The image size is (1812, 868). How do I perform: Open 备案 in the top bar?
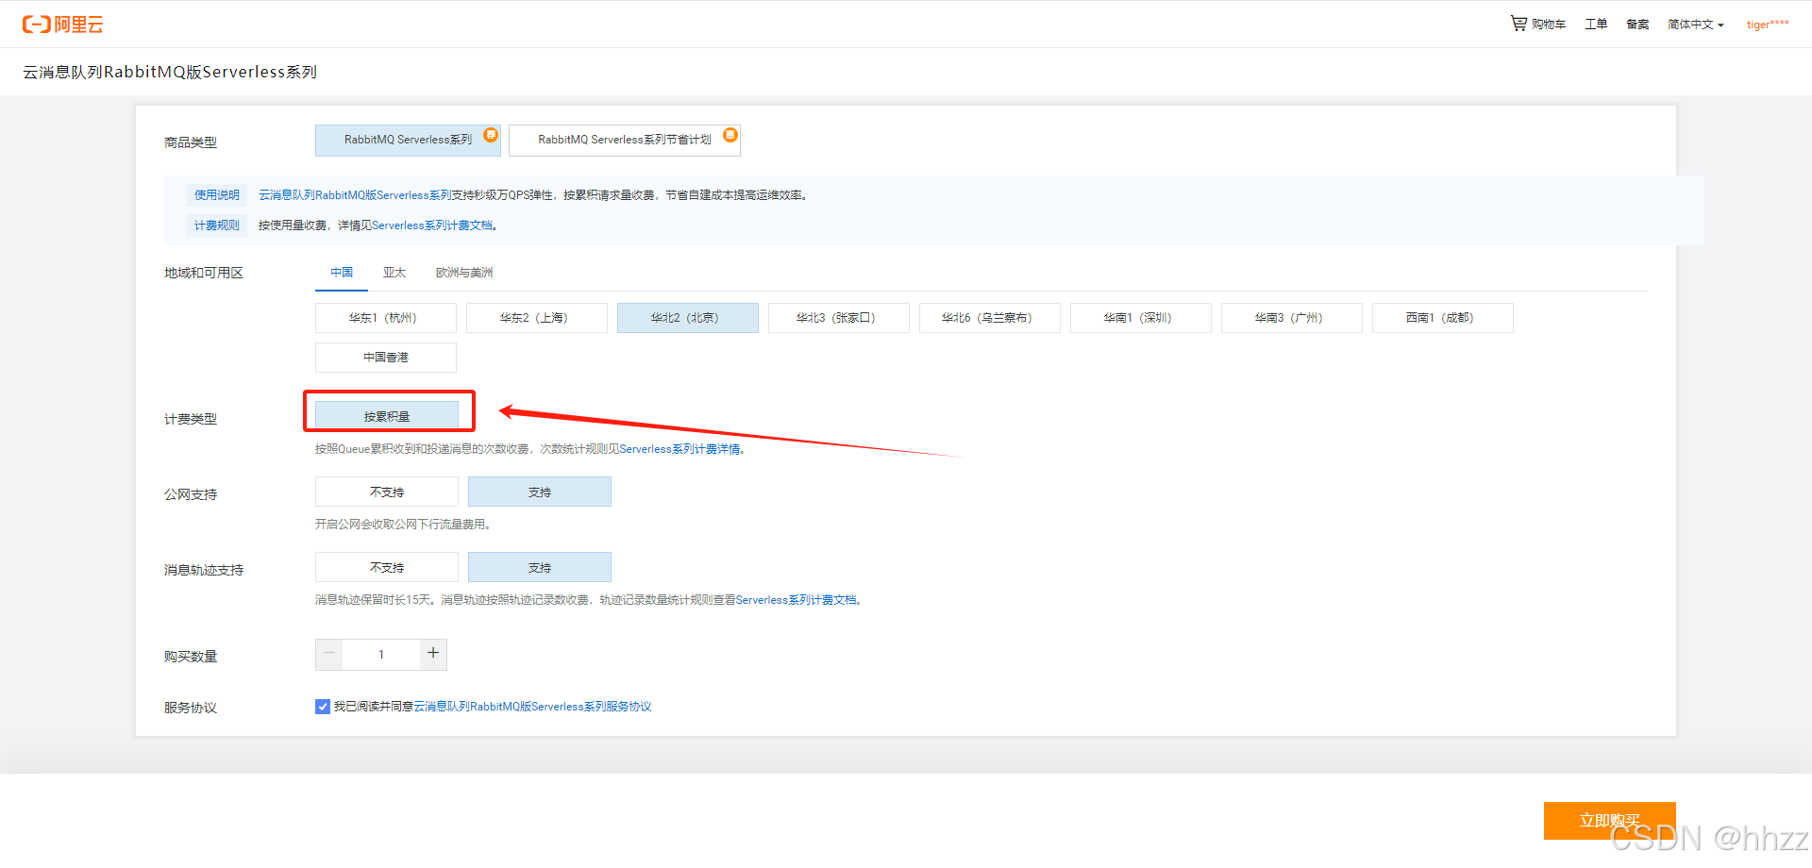click(x=1637, y=25)
